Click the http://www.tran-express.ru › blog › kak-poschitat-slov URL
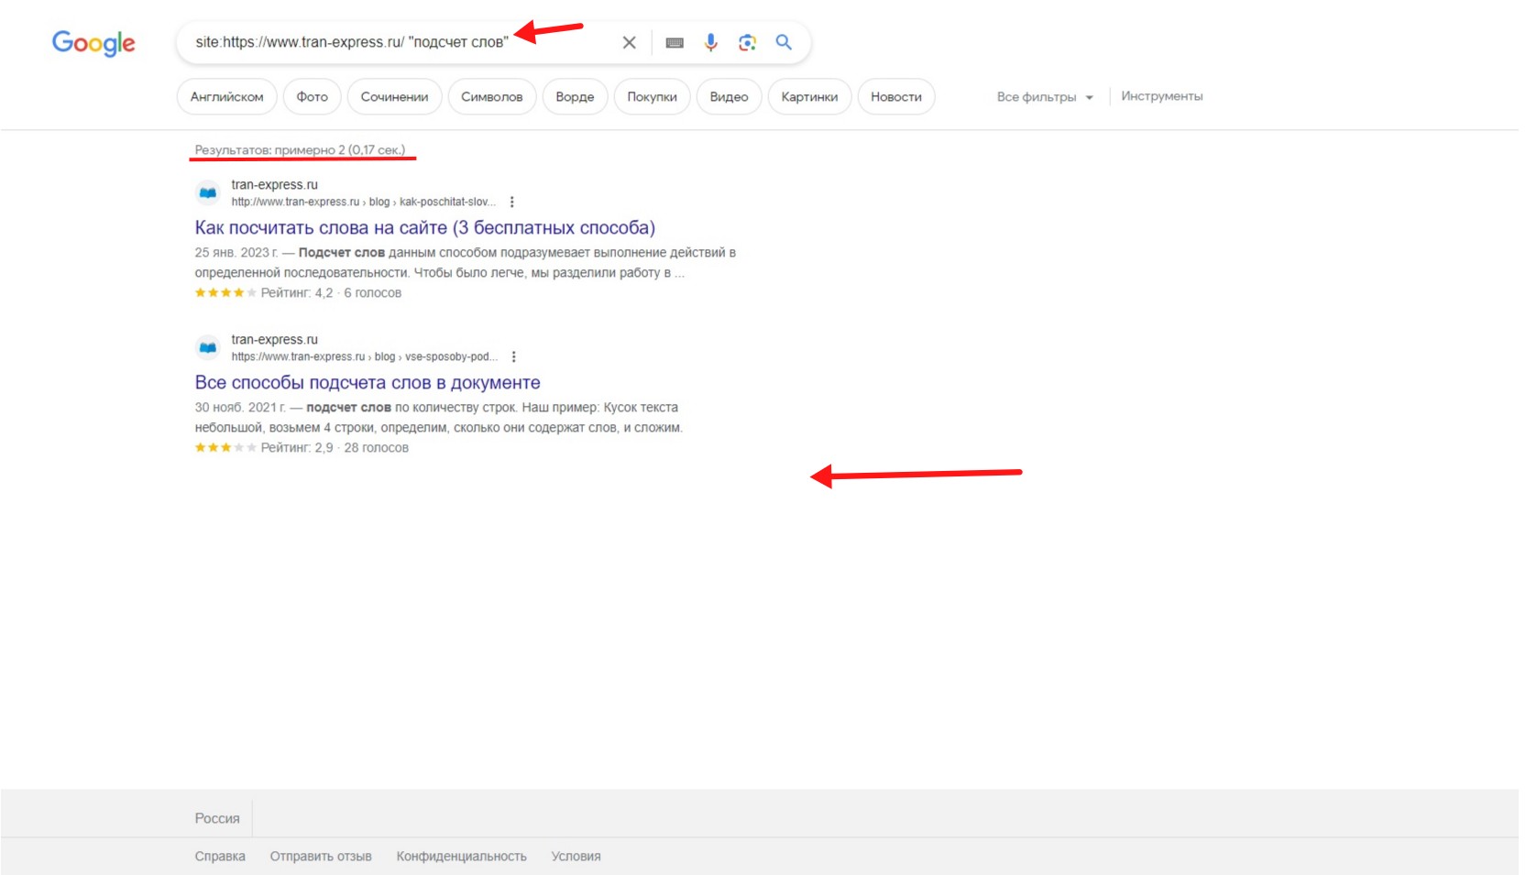 coord(363,202)
